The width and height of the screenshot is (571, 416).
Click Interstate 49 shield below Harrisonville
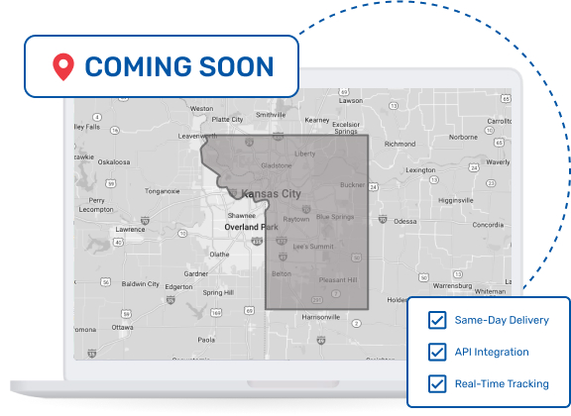tap(320, 340)
